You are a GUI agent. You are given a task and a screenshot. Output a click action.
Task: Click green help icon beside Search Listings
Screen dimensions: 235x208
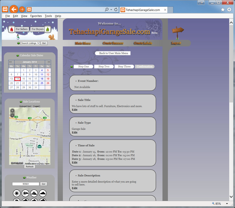pos(19,43)
